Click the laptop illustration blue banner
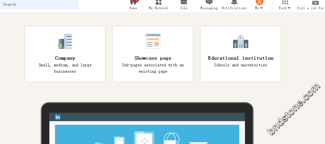 pyautogui.click(x=147, y=134)
